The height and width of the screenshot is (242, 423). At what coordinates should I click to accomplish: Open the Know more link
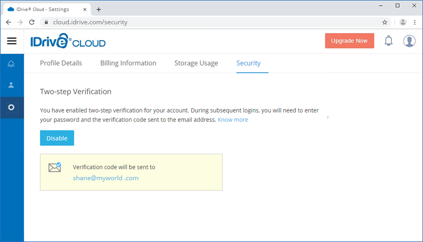233,120
